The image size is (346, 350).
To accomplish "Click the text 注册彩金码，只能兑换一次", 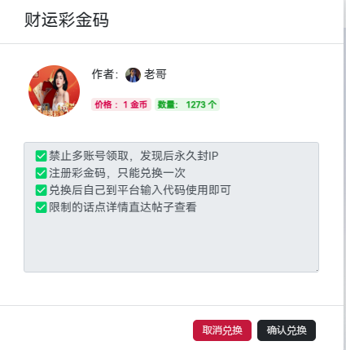I will coord(117,173).
